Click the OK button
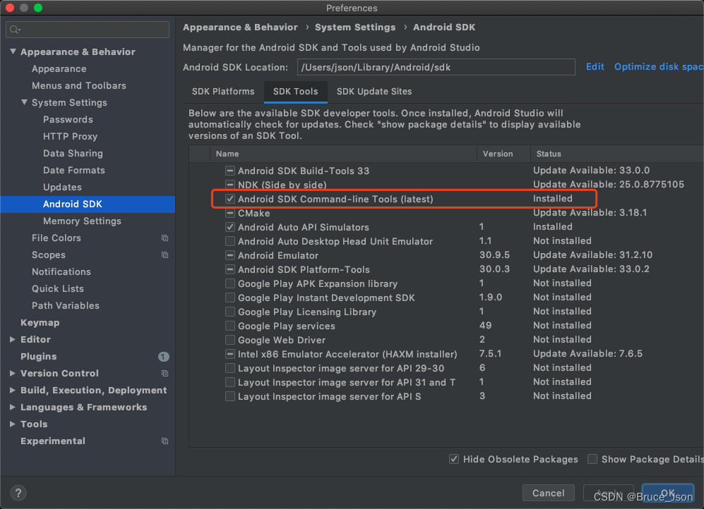The width and height of the screenshot is (704, 509). click(x=667, y=493)
